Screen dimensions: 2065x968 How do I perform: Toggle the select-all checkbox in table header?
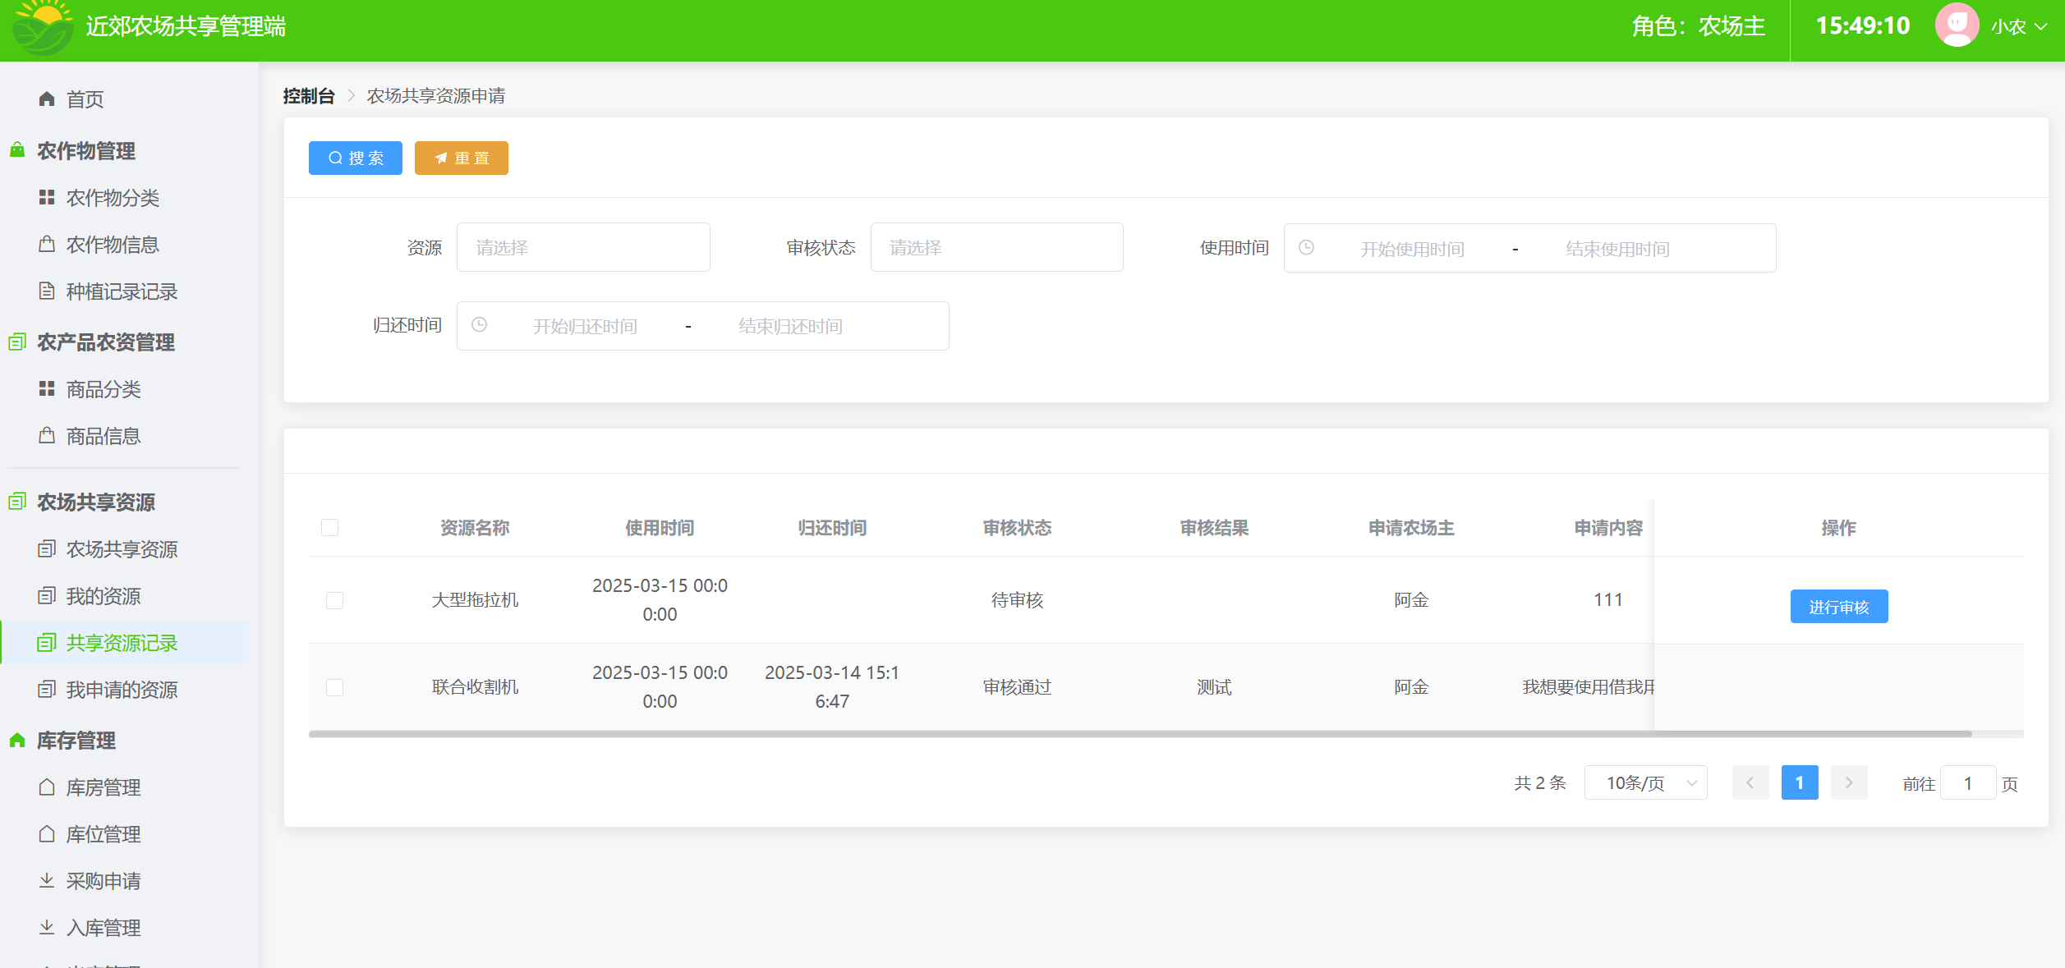(x=329, y=527)
